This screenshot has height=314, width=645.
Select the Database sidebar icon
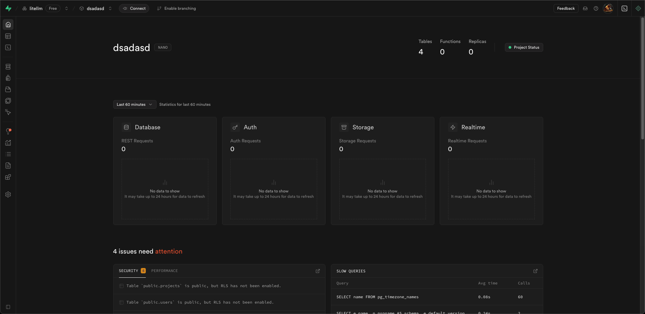[x=8, y=66]
